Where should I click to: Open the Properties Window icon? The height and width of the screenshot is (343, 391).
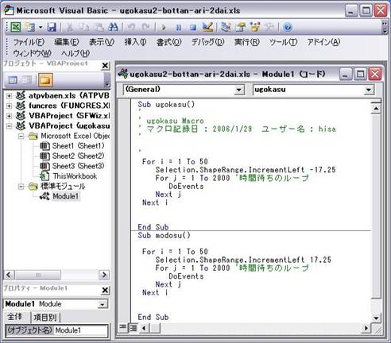(241, 27)
